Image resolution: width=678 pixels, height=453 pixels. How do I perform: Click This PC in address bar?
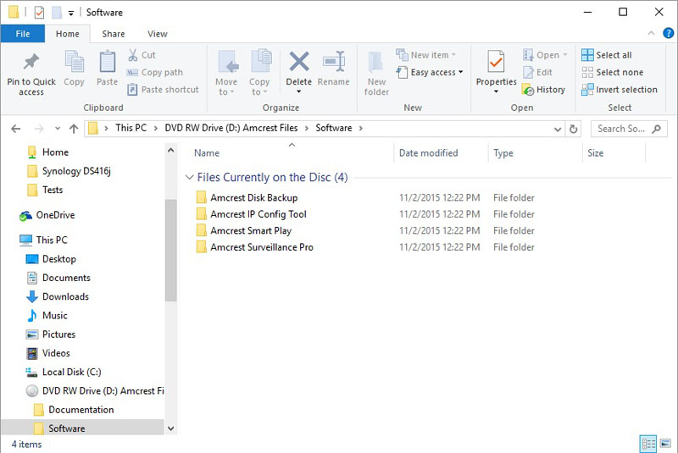(x=131, y=128)
